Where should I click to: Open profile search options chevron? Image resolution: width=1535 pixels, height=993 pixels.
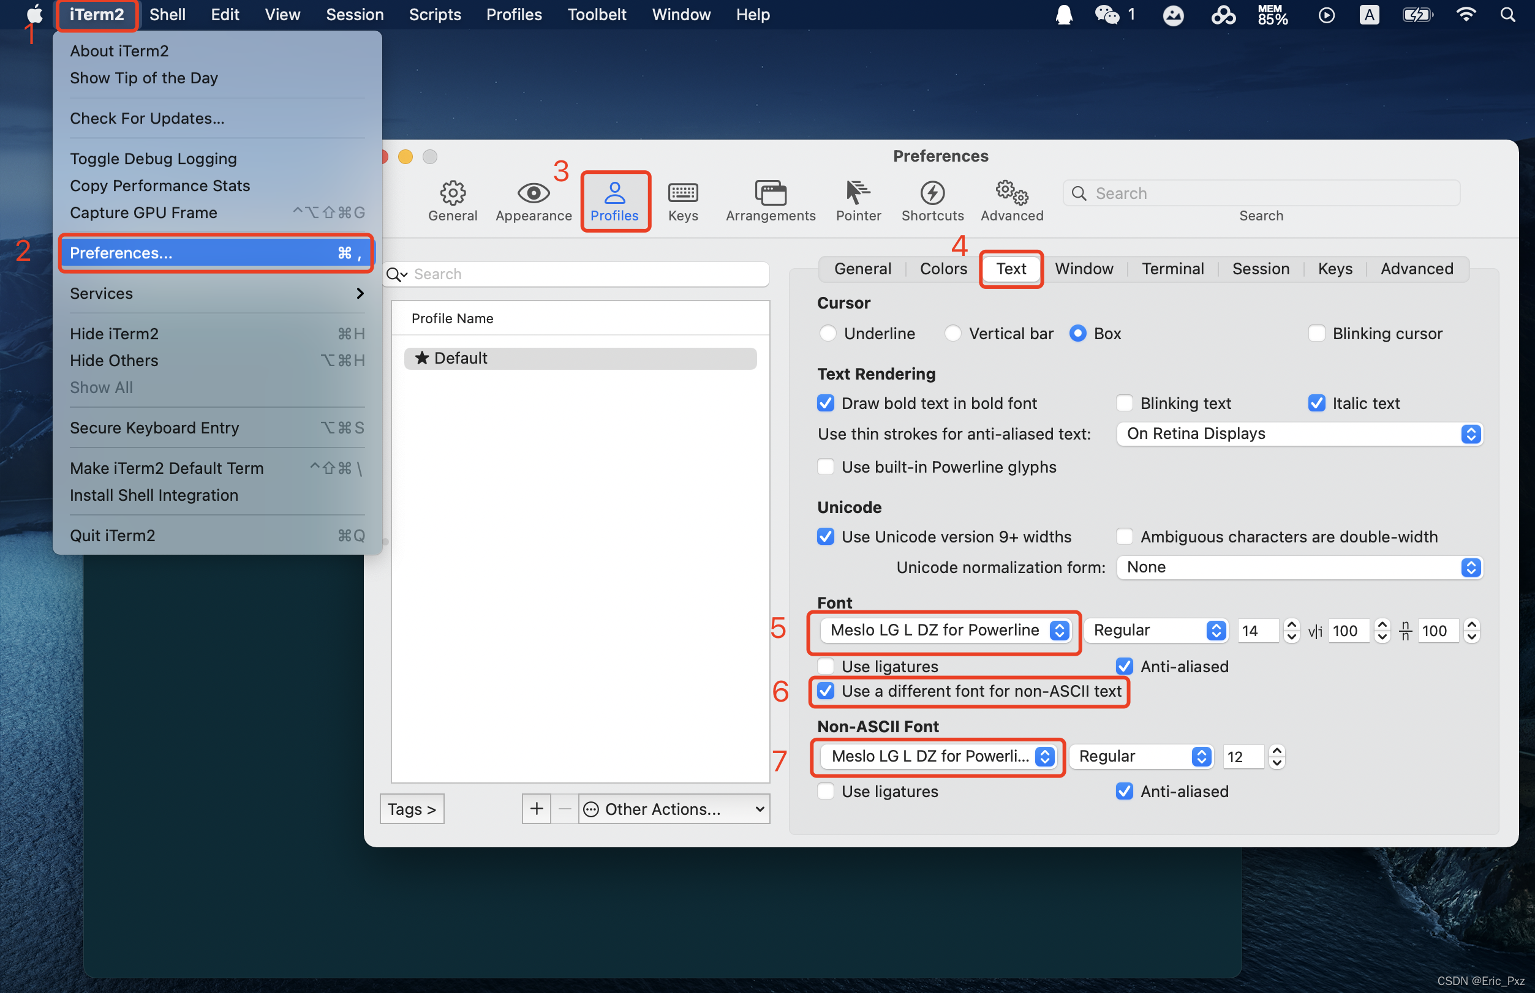tap(398, 275)
